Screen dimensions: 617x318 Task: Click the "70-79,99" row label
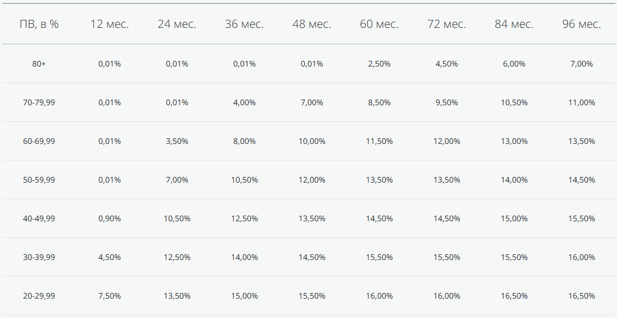[39, 102]
